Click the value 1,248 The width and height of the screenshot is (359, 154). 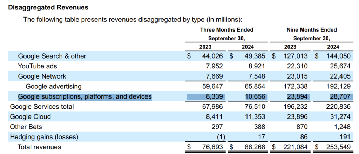click(341, 127)
